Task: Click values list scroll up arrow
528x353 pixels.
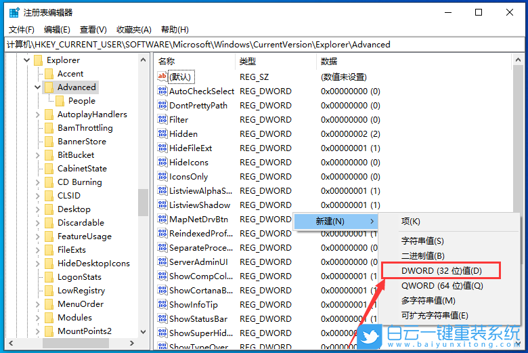Action: (518, 60)
